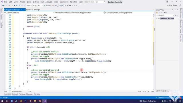Collapse the else block outline
This screenshot has height=103, width=183.
click(14, 66)
